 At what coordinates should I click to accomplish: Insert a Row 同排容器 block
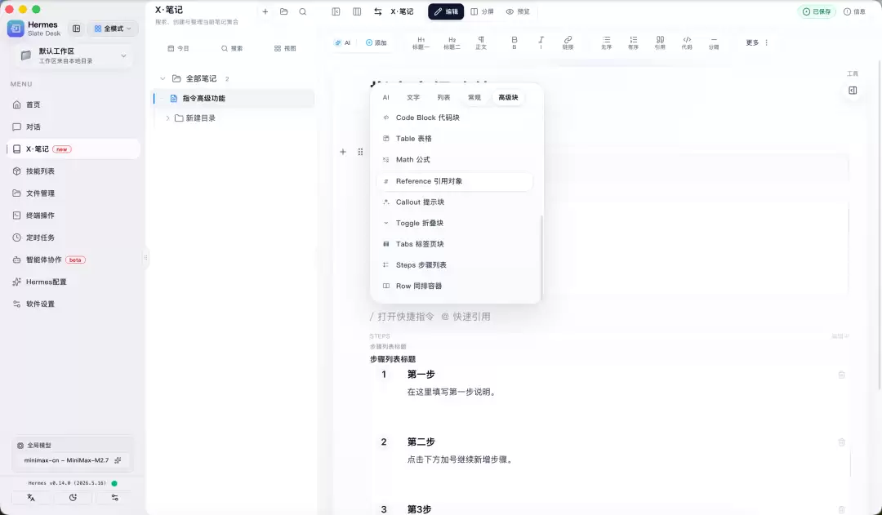coord(454,286)
